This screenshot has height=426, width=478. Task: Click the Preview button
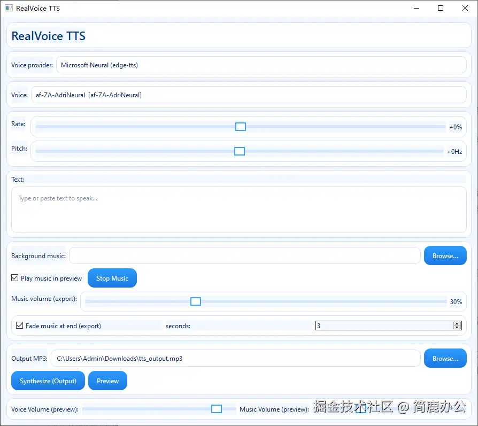(x=107, y=381)
